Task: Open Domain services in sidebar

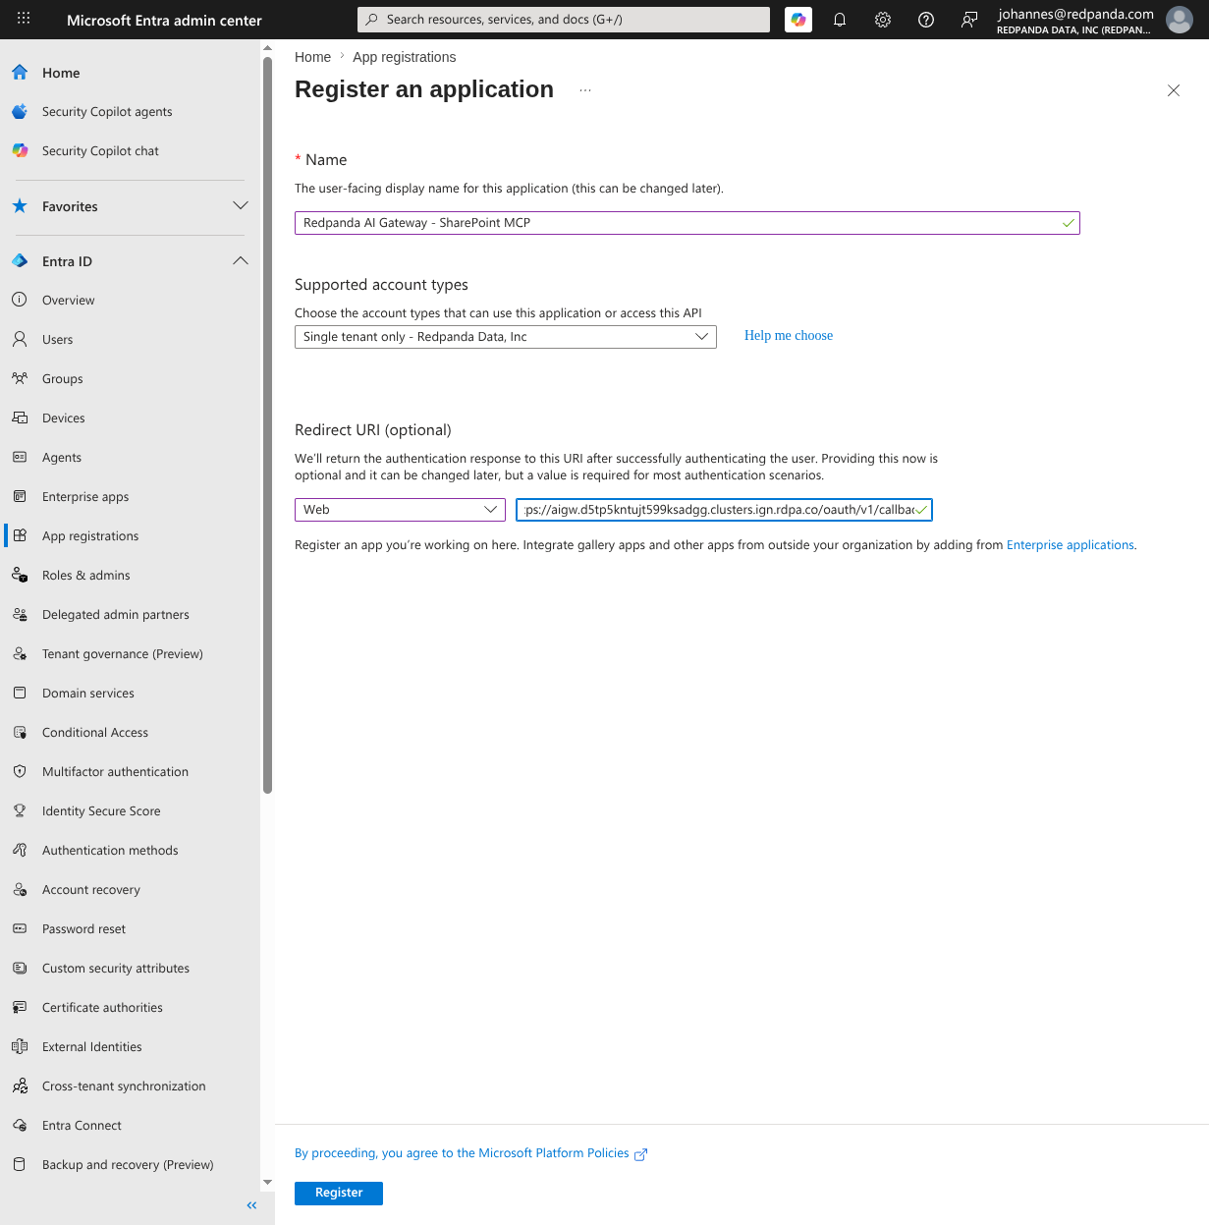Action: (88, 694)
